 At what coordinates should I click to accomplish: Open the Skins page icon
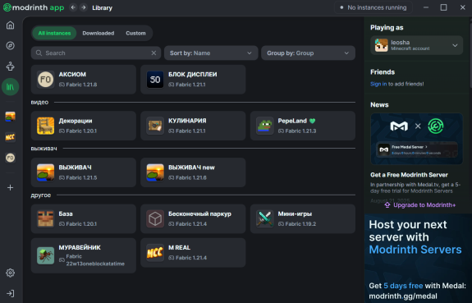10,67
